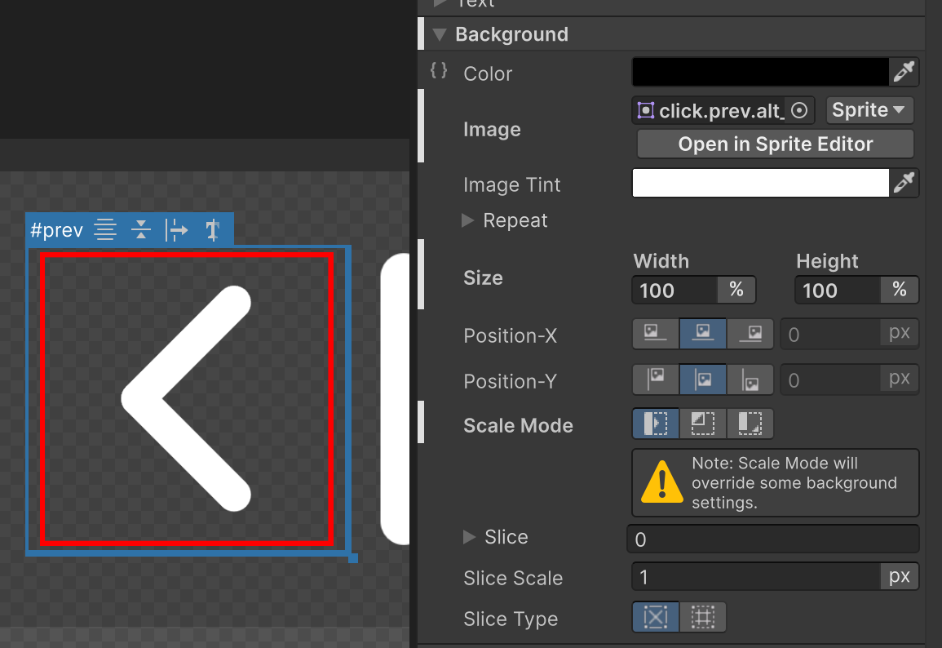The image size is (942, 648).
Task: Expand the Repeat section
Action: (468, 220)
